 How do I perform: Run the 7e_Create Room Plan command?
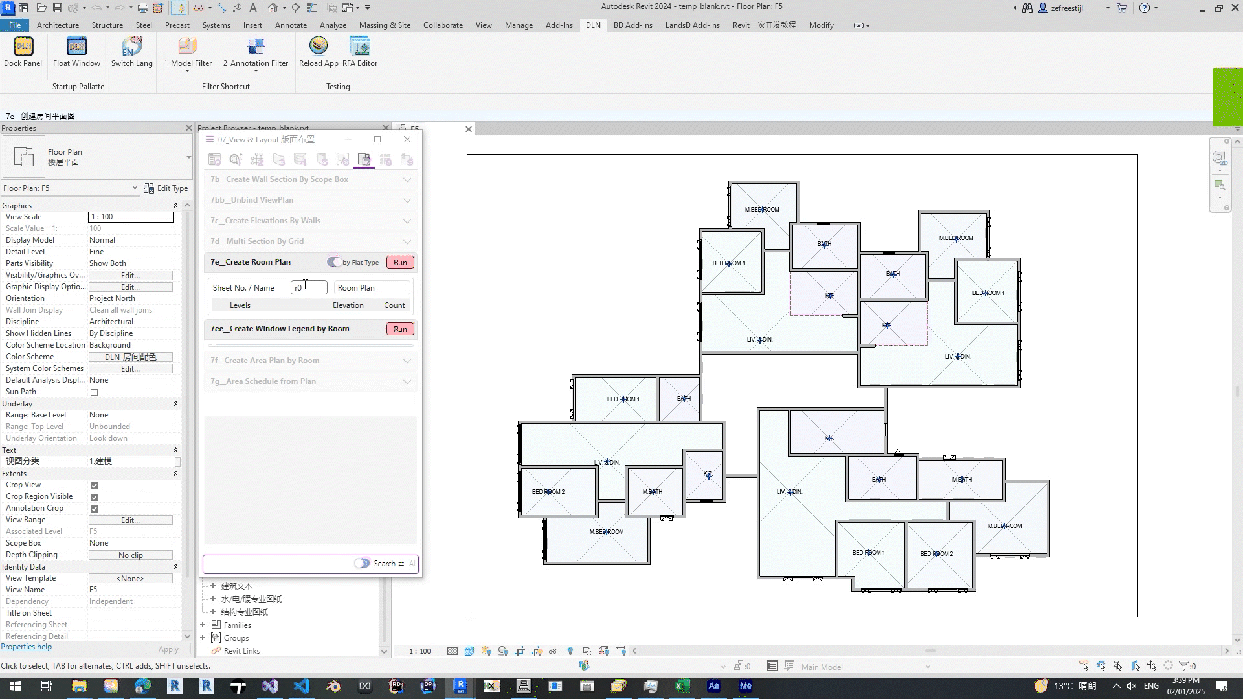click(400, 262)
